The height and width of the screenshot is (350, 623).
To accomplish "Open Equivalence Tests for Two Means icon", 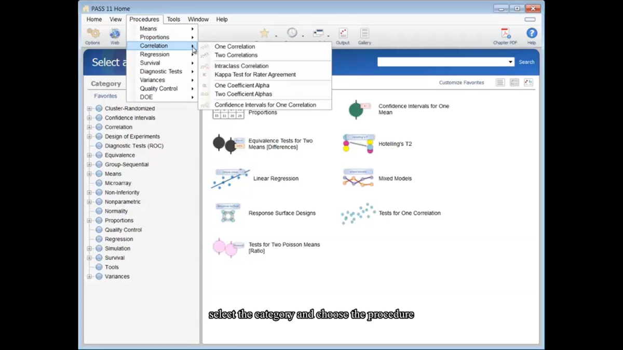I will click(x=228, y=144).
